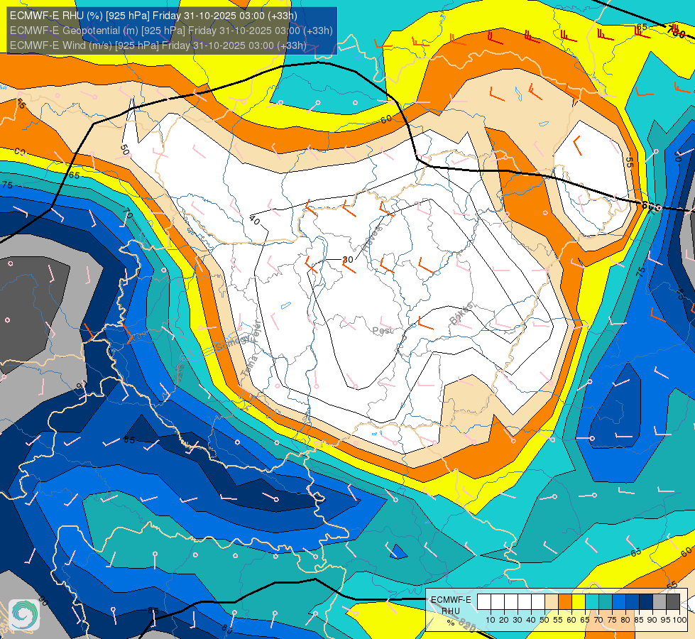This screenshot has width=695, height=639.
Task: Click the Pest county label on map
Action: 383,330
